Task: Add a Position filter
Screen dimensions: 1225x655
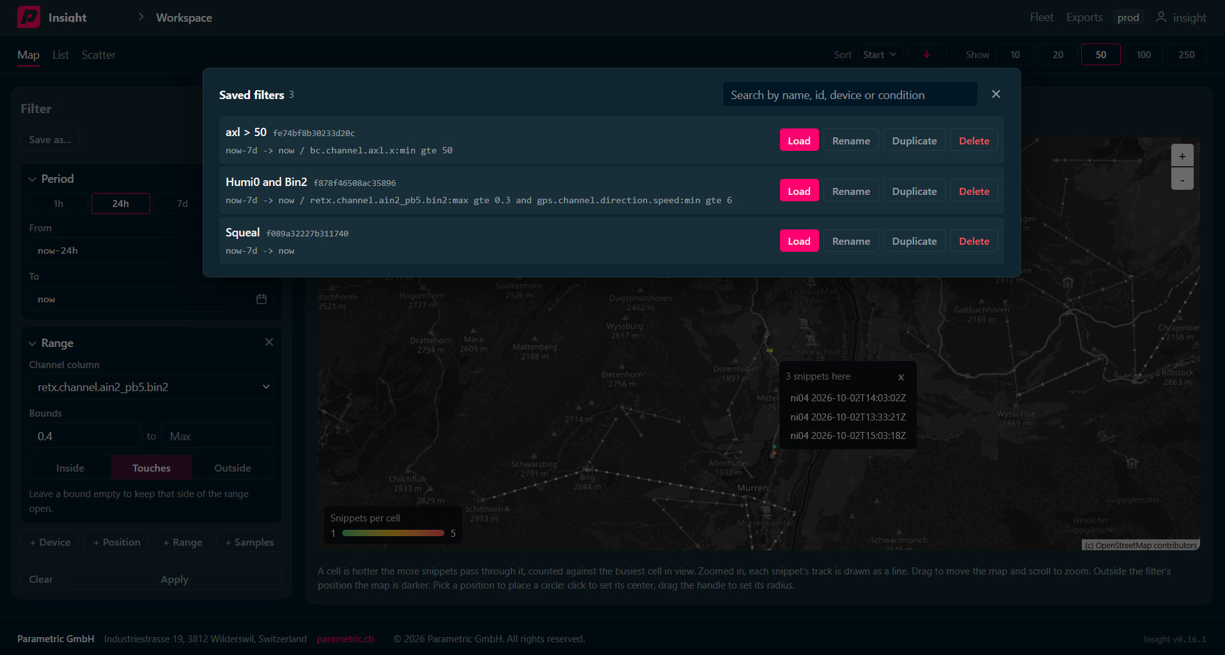Action: coord(117,542)
